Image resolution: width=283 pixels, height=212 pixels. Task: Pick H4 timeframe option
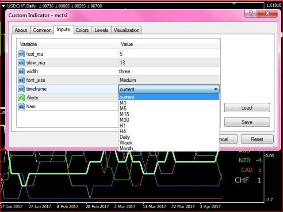(122, 132)
